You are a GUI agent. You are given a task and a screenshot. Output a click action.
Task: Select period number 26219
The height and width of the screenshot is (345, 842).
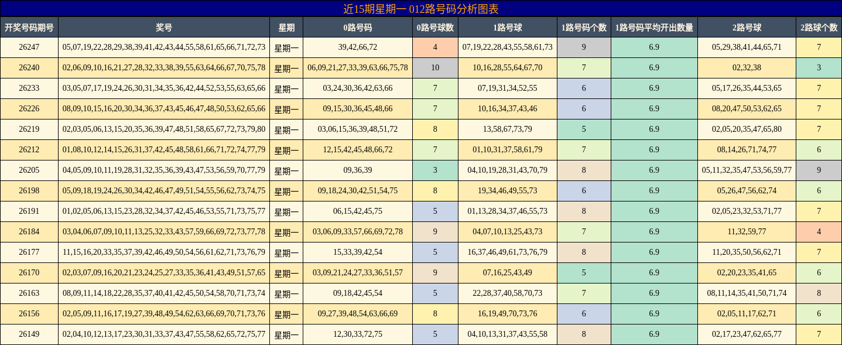[x=29, y=129]
